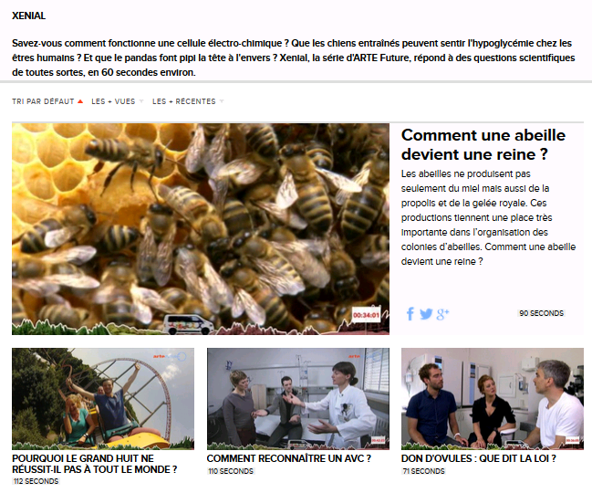Viewport: 592px width, 493px height.
Task: Select the 90 Seconds duration label
Action: [x=542, y=313]
